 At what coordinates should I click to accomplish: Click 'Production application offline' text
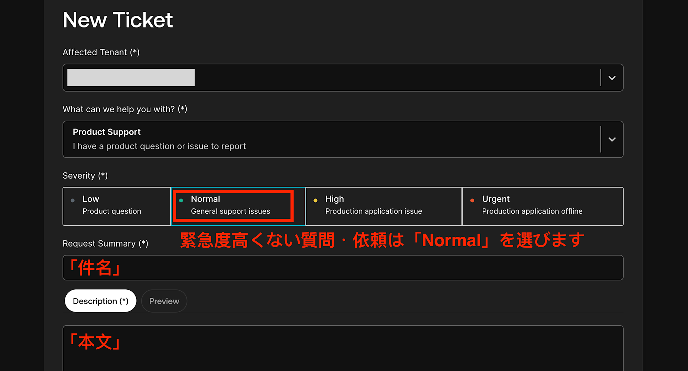click(532, 211)
